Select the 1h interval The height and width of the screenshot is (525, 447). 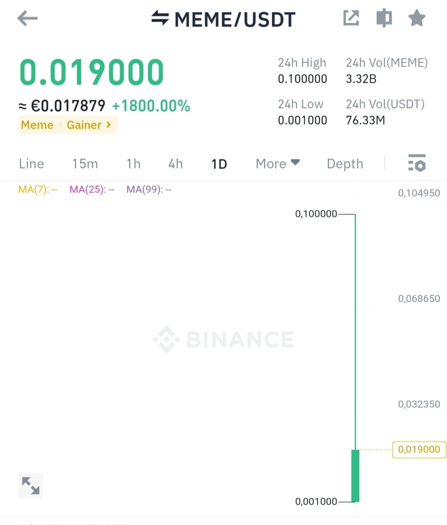[x=133, y=164]
